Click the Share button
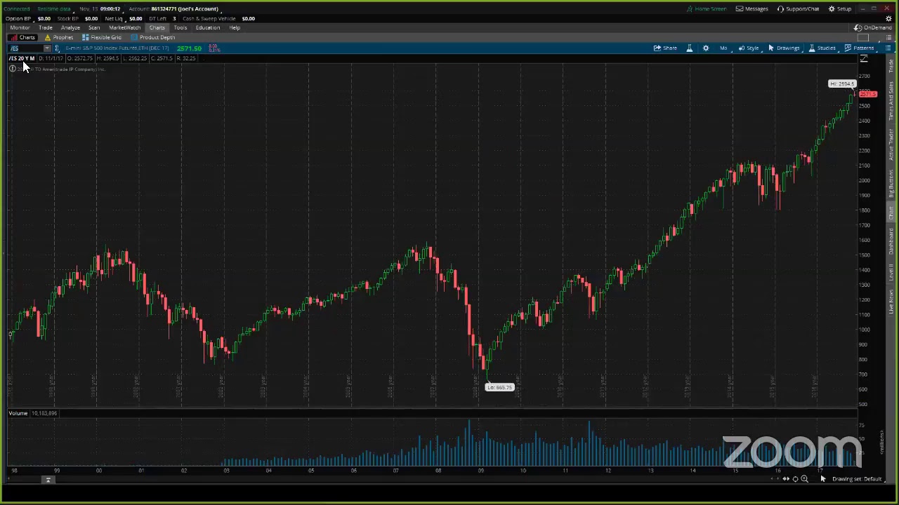The height and width of the screenshot is (505, 899). pyautogui.click(x=665, y=48)
